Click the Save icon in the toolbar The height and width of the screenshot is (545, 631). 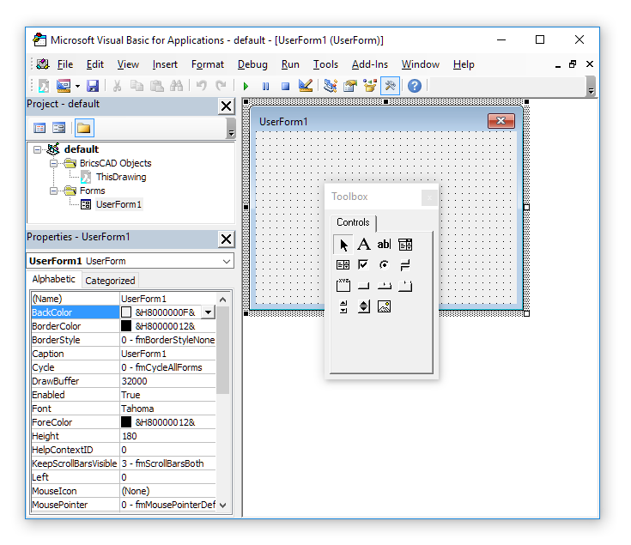tap(93, 86)
